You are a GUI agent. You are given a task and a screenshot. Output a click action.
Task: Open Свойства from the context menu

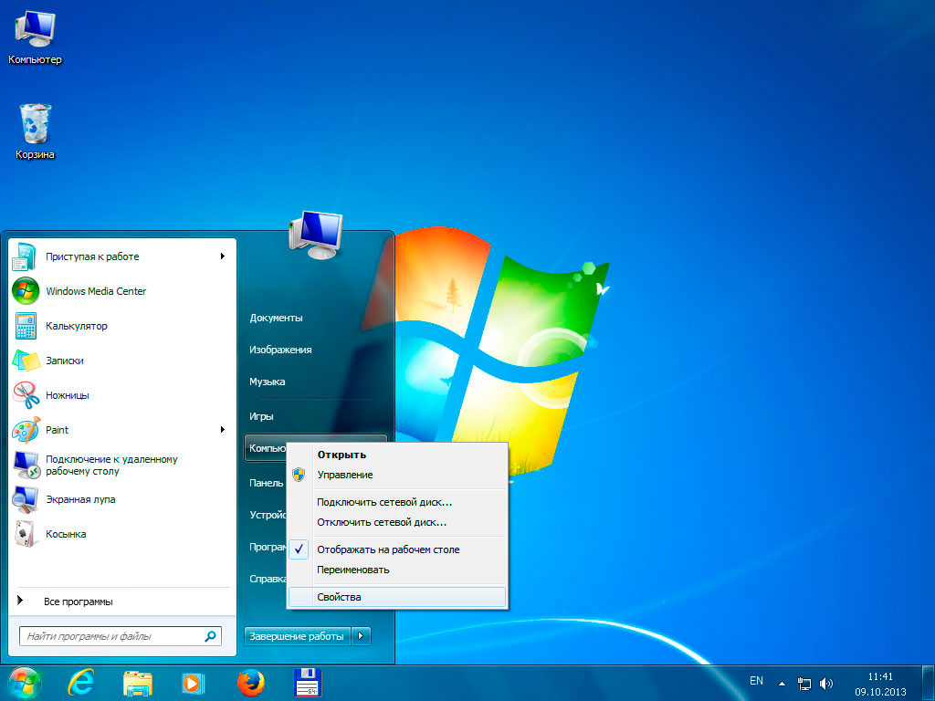(397, 597)
